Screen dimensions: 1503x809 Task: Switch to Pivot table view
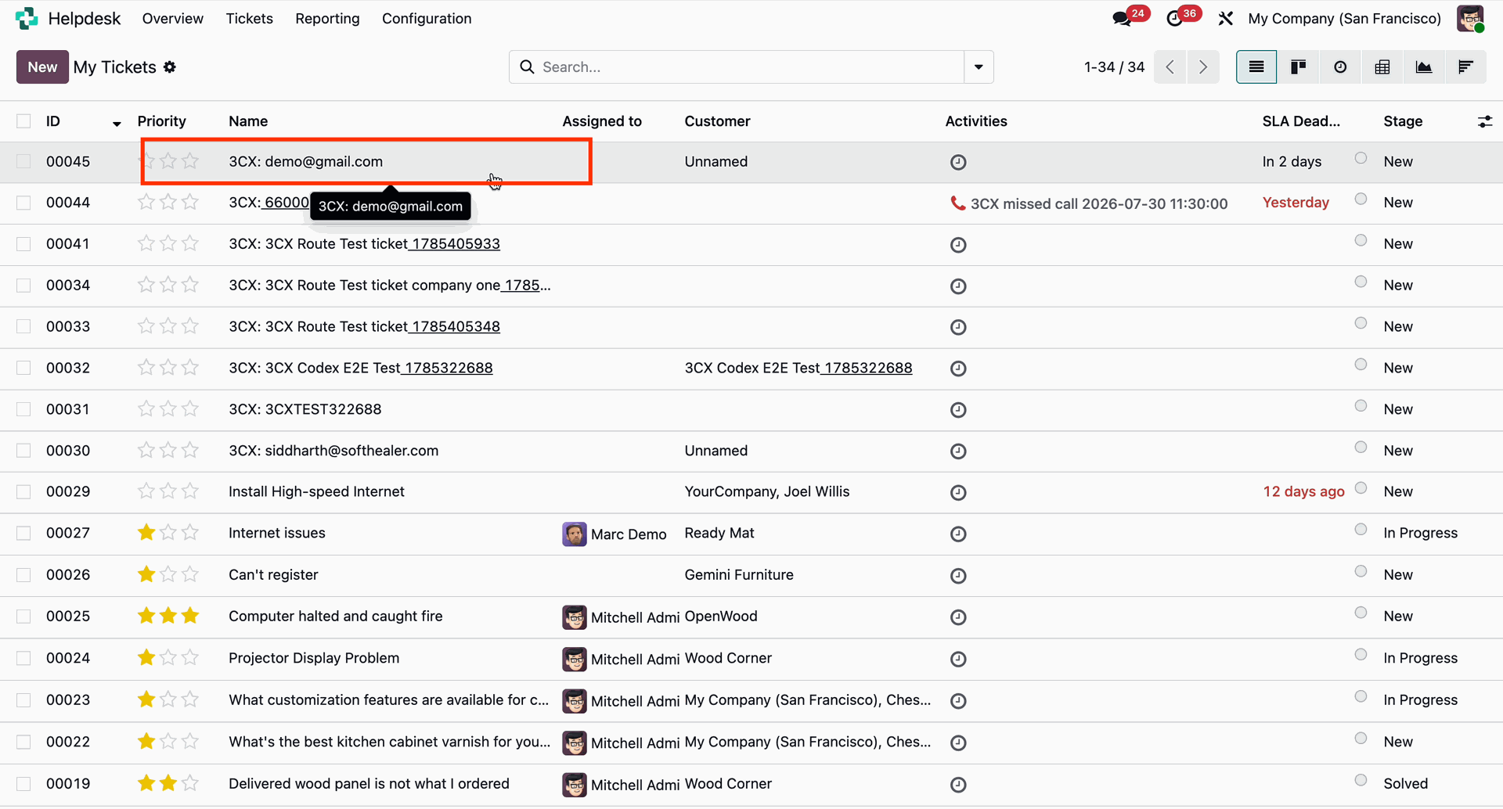click(1382, 67)
